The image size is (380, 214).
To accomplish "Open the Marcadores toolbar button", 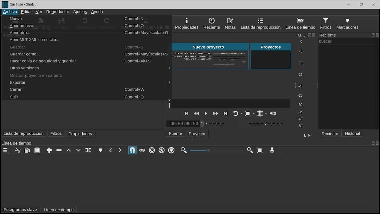I will pos(347,24).
